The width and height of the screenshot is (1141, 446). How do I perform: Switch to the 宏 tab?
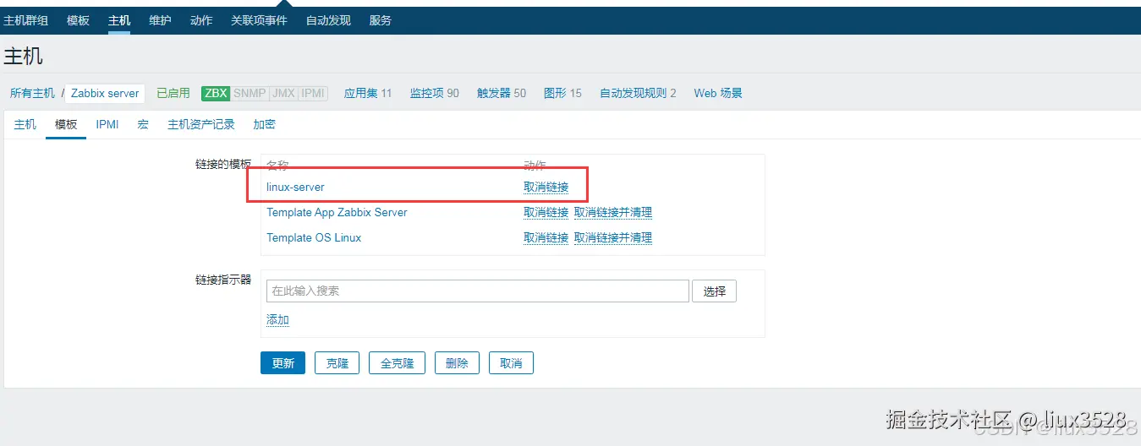tap(143, 124)
